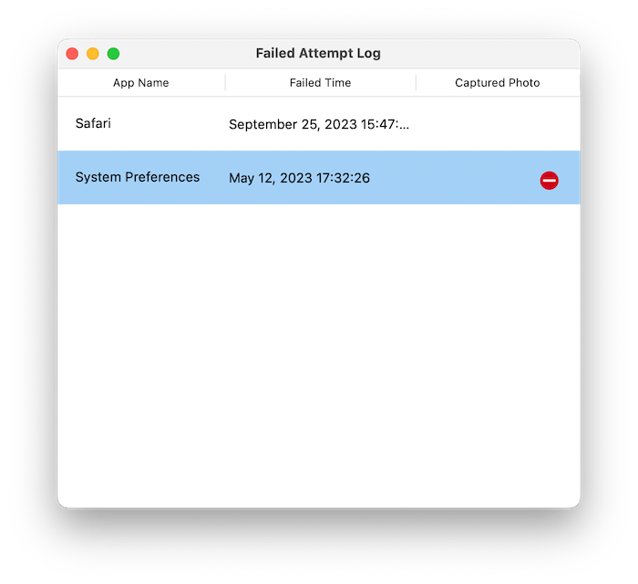Click the September 25, 2023 failed time
This screenshot has width=638, height=584.
click(x=319, y=124)
